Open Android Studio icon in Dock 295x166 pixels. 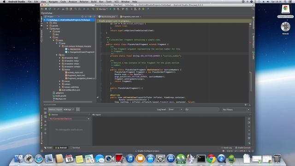point(231,159)
